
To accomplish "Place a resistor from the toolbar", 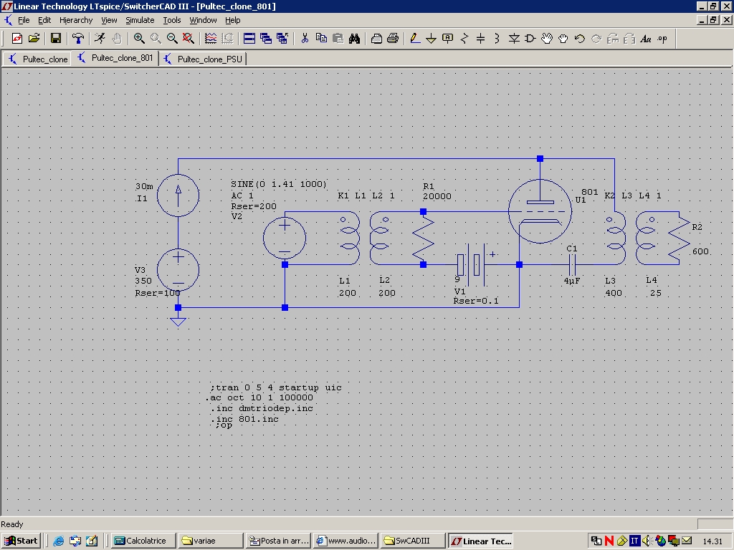I will [464, 39].
